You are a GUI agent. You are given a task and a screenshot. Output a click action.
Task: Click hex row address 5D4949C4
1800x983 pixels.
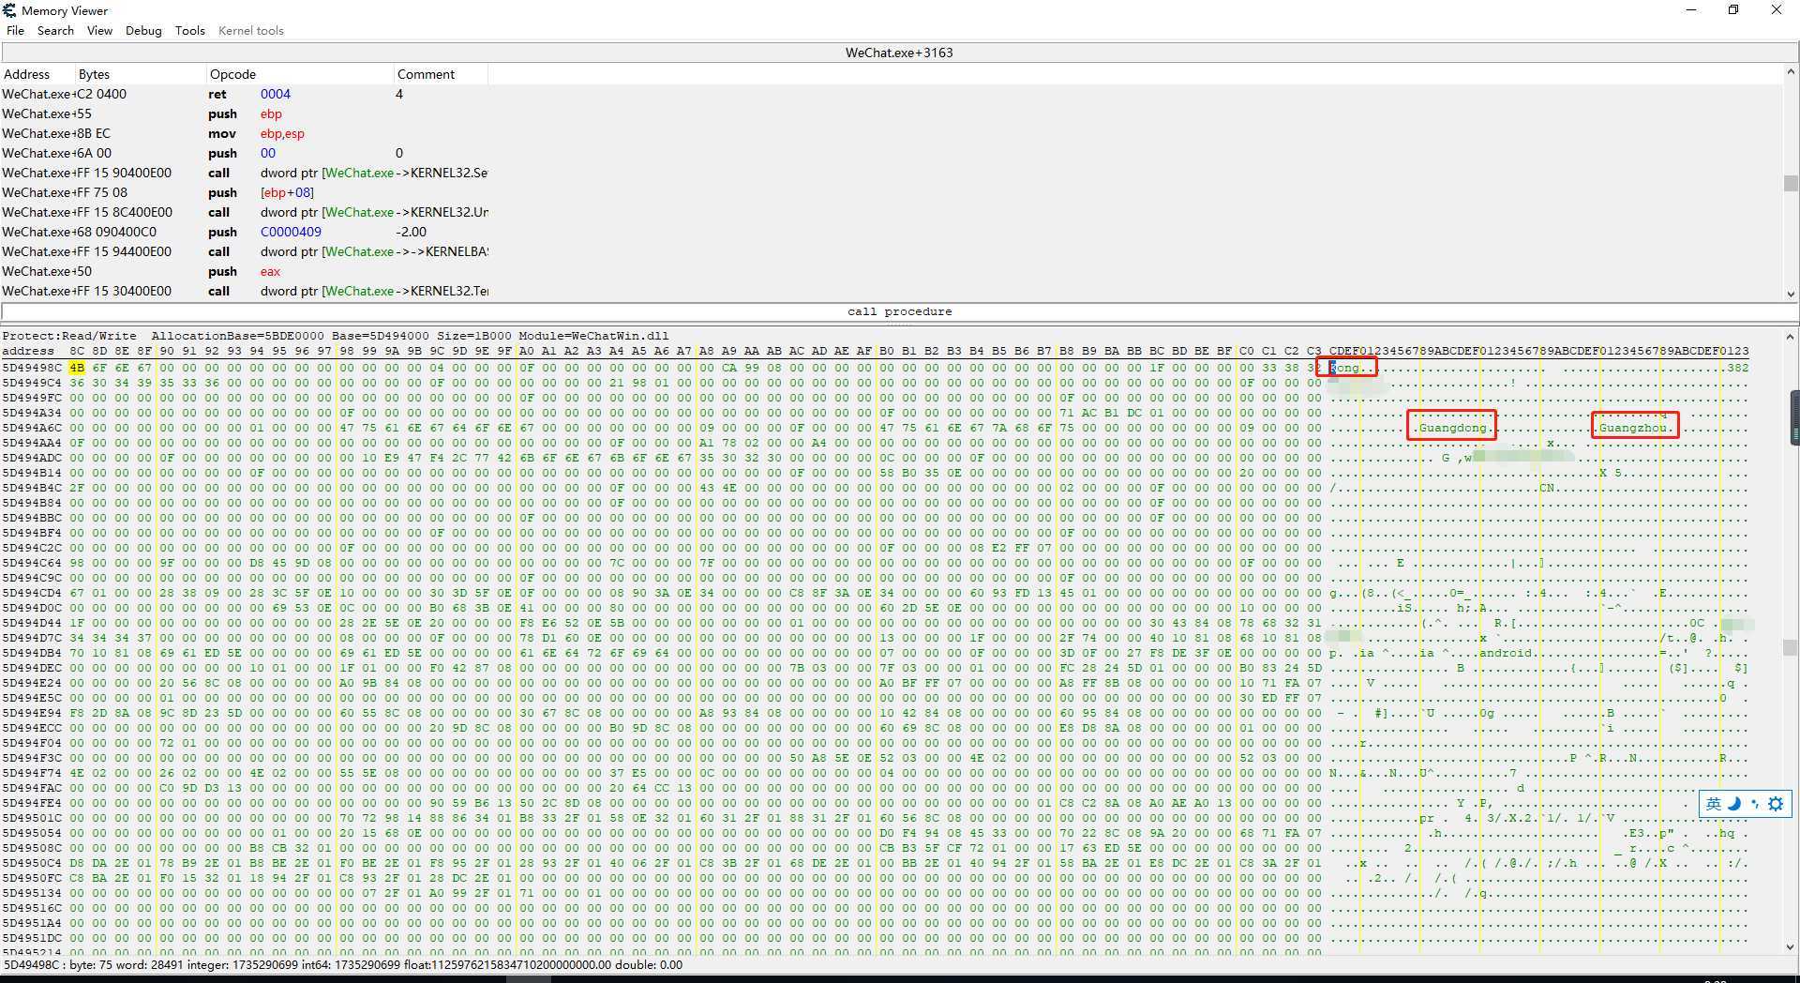click(32, 383)
